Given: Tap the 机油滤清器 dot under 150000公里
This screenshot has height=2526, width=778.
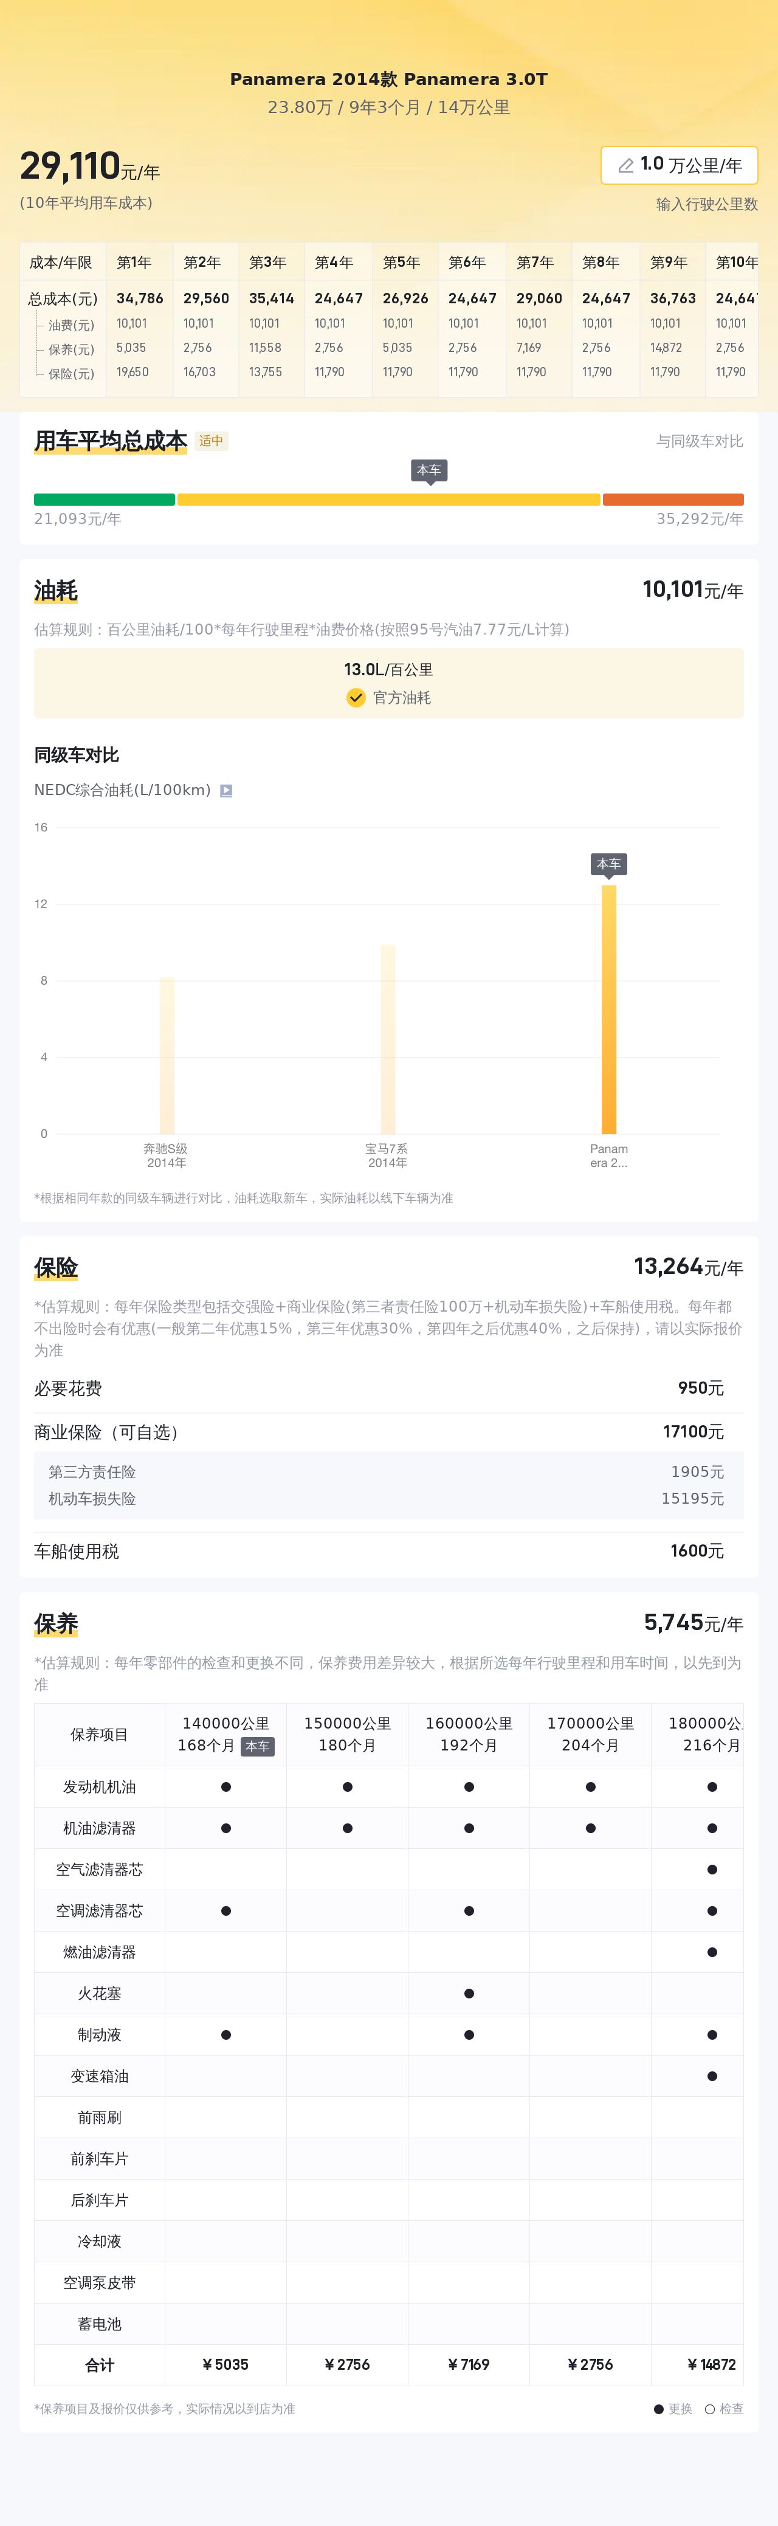Looking at the screenshot, I should tap(347, 1828).
